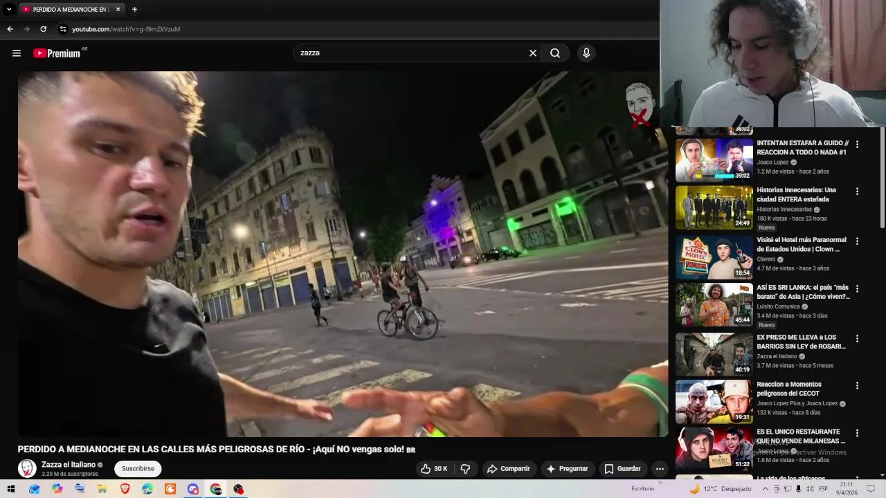The image size is (886, 498).
Task: Switch to the Chrome taskbar window
Action: click(216, 489)
